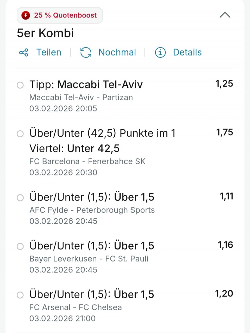This screenshot has height=333, width=250.
Task: Click the share icon next to Teilen
Action: (24, 52)
